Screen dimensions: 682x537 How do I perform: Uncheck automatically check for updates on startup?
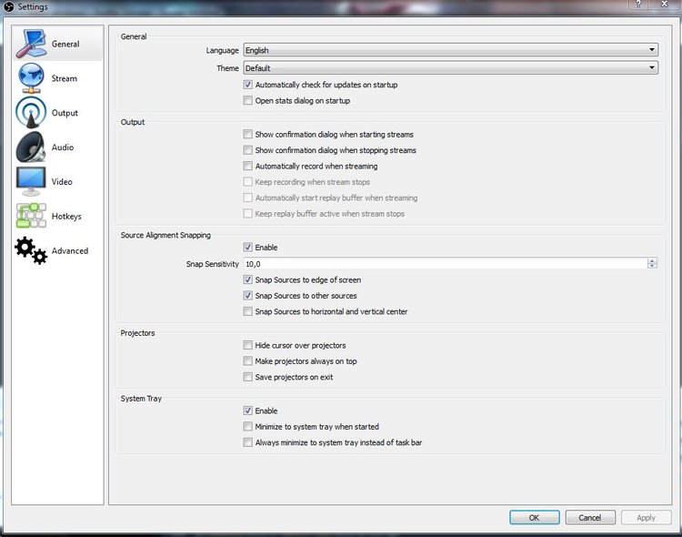coord(248,85)
